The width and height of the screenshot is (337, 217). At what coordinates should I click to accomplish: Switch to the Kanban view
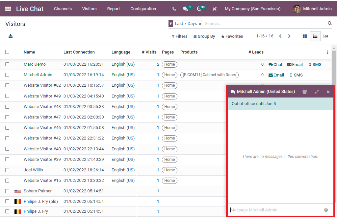[304, 36]
